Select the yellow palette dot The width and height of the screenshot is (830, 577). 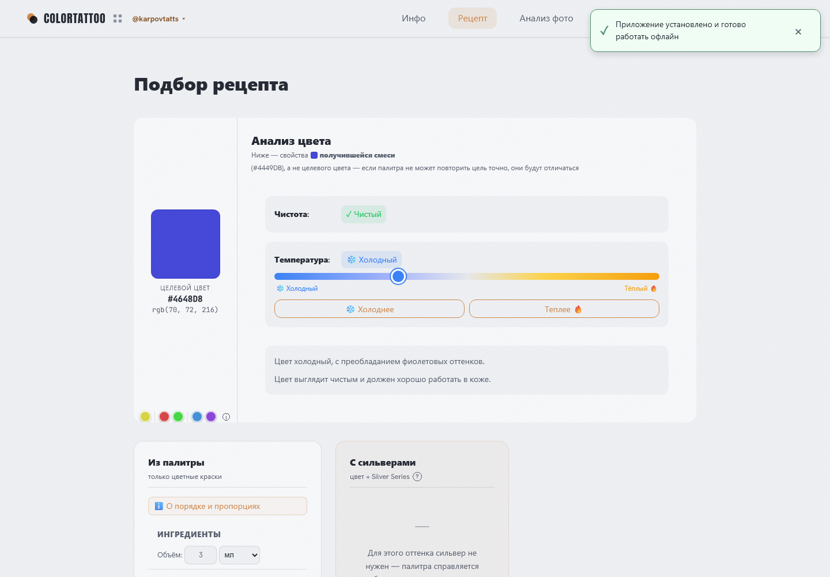pyautogui.click(x=145, y=417)
